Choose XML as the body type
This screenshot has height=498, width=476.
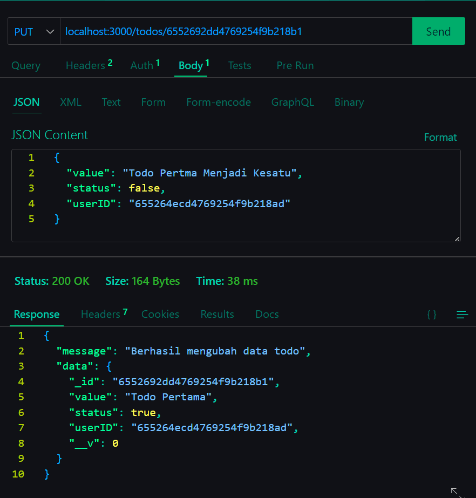(71, 102)
